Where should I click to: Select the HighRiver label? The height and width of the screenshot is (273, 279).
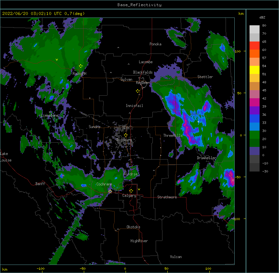(139, 241)
